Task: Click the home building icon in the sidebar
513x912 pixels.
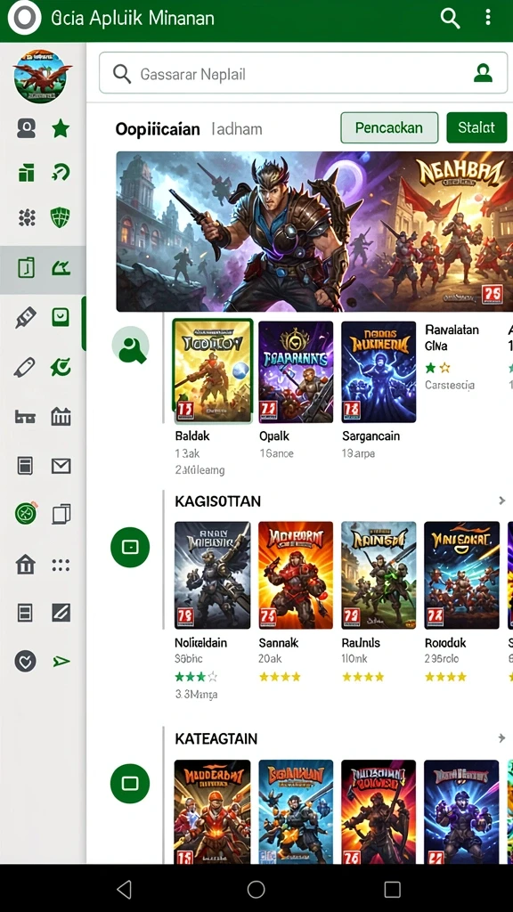Action: click(26, 564)
